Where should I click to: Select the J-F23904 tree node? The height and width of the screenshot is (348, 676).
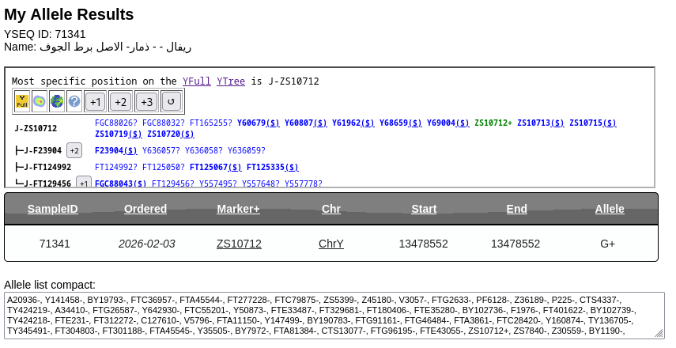coord(43,150)
